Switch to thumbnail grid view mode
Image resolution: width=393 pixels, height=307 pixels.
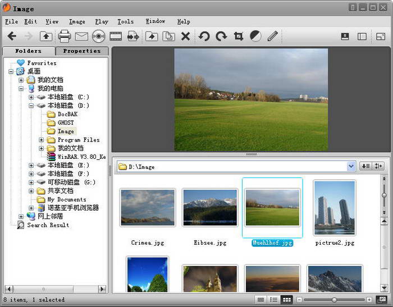point(287,300)
